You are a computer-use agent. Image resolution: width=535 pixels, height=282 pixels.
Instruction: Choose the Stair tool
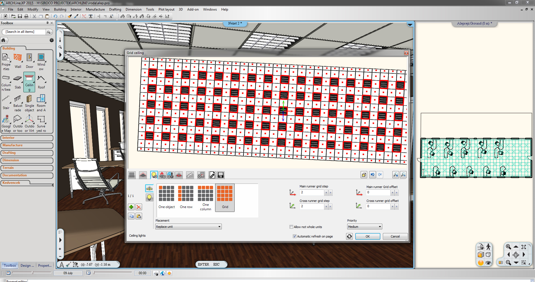6,102
